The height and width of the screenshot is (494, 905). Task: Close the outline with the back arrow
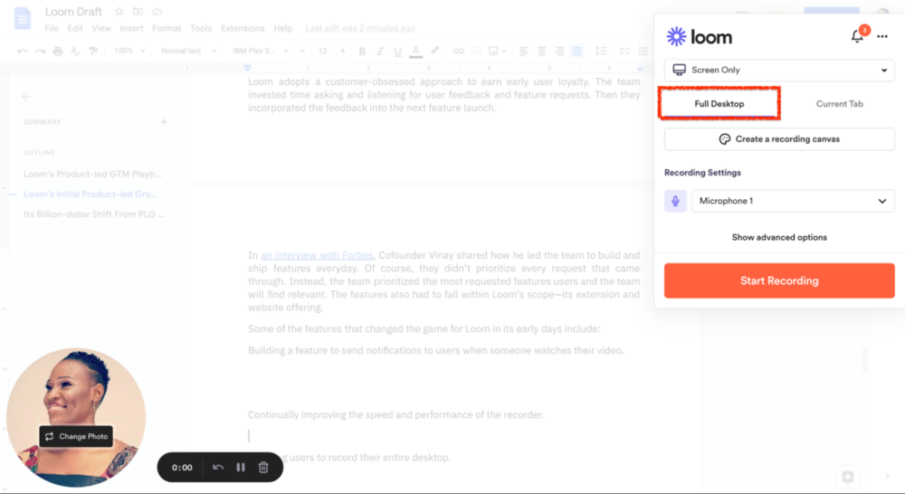click(x=26, y=97)
